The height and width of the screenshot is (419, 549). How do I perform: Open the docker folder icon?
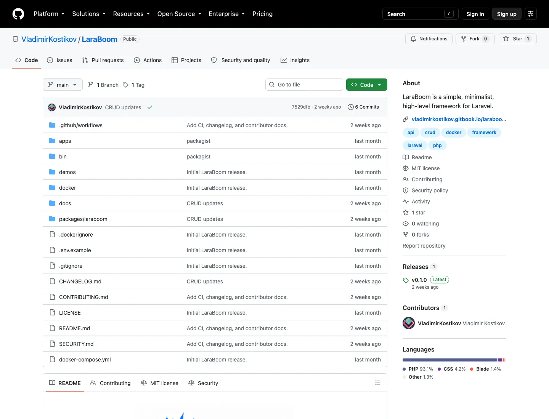(x=52, y=187)
